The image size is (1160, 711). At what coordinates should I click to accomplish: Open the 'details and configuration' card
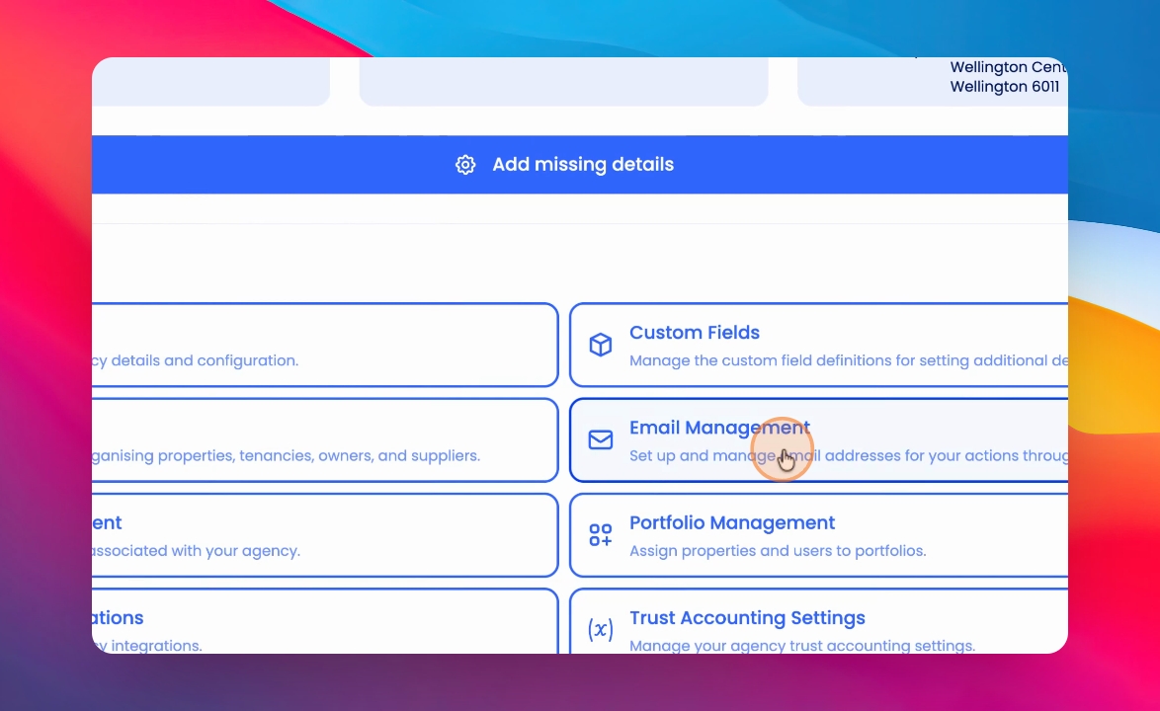[325, 345]
